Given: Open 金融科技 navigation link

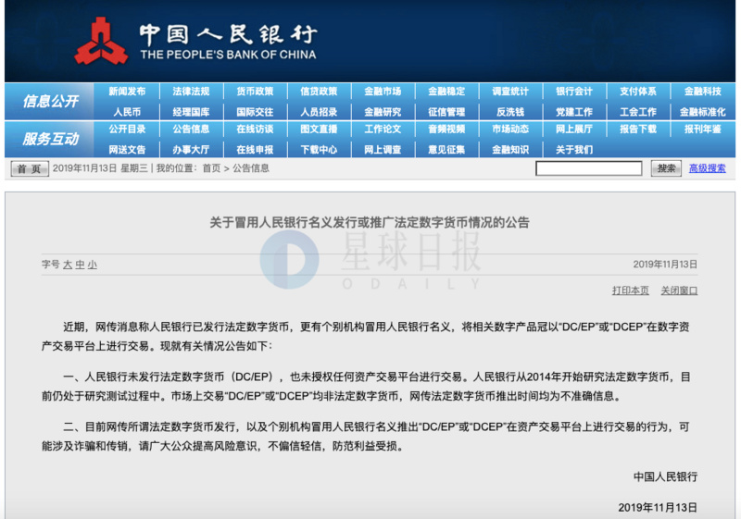Looking at the screenshot, I should 703,91.
